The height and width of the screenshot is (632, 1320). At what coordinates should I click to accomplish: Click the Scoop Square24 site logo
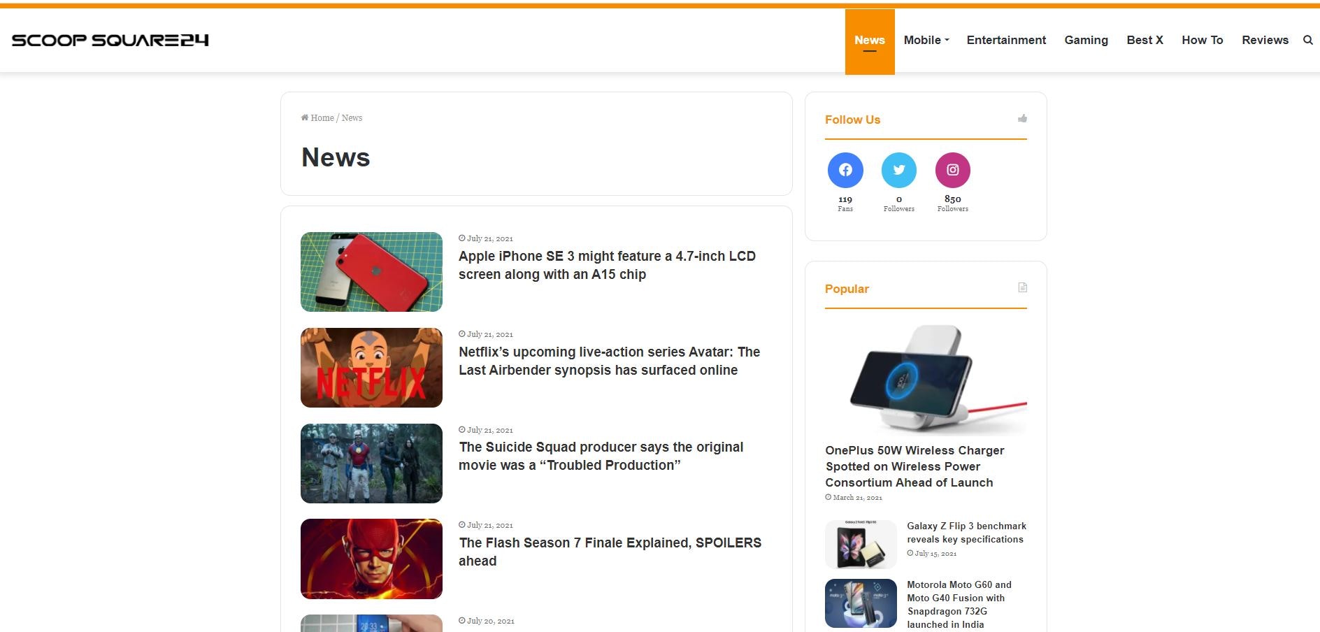[x=110, y=40]
